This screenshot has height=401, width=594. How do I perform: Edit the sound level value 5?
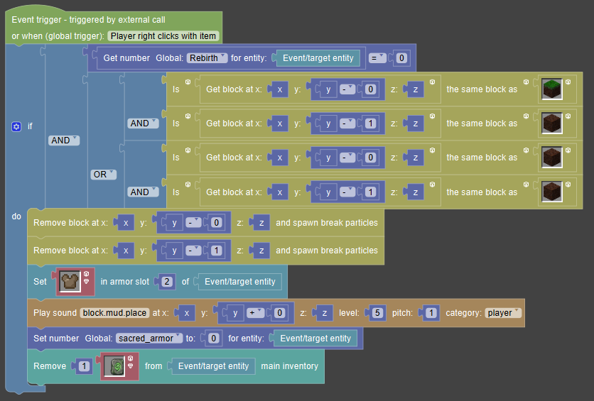(x=377, y=313)
